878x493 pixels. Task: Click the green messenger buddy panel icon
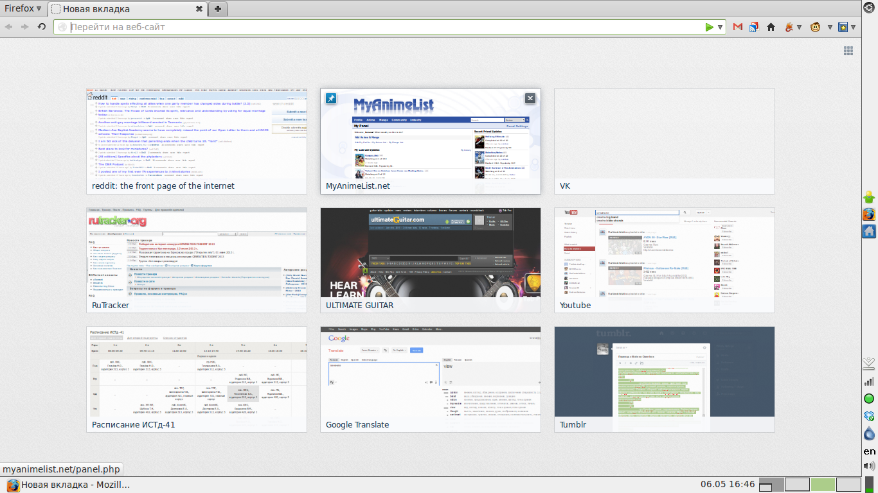pyautogui.click(x=869, y=196)
